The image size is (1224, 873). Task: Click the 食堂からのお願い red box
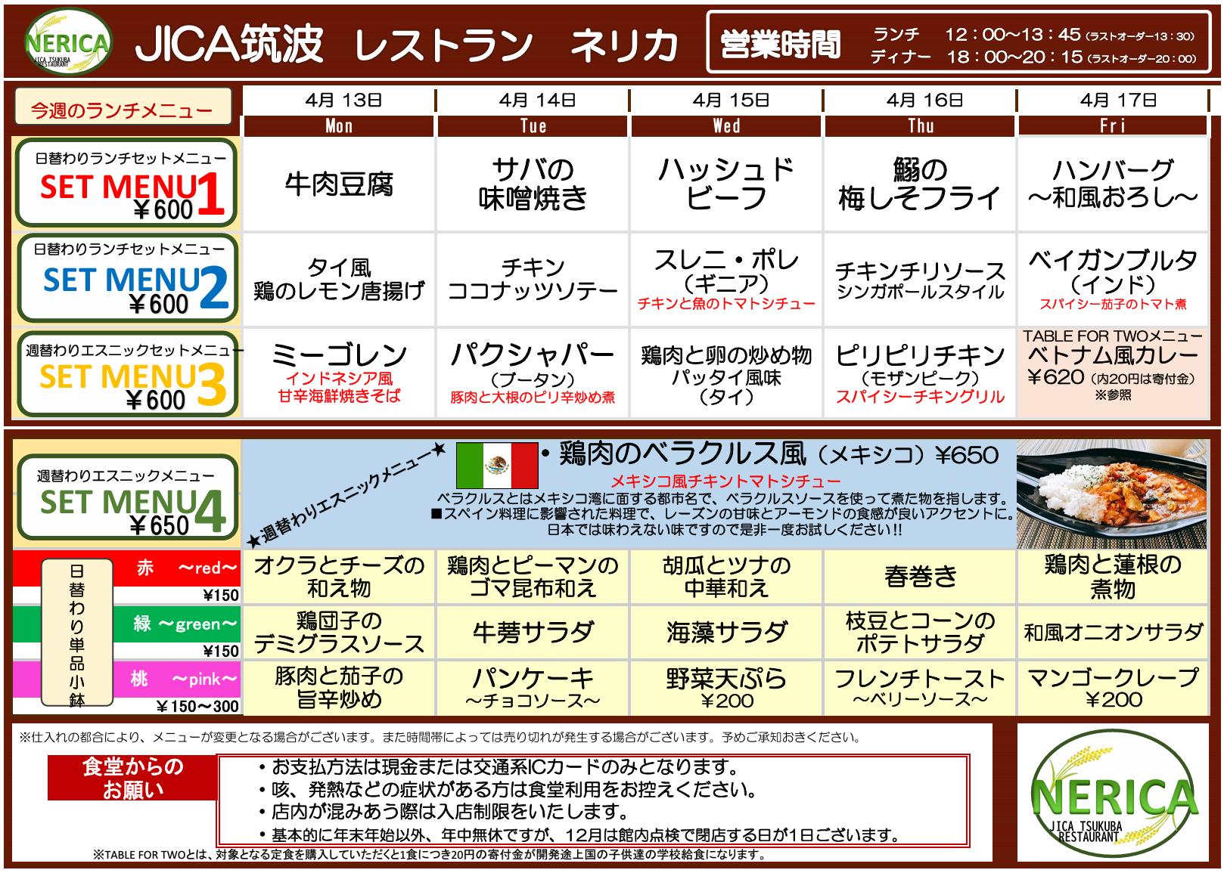point(132,778)
